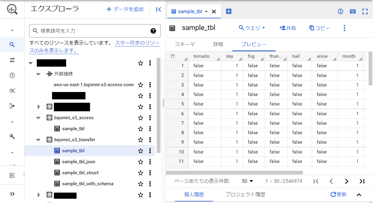Open the クエリ dropdown
Viewport: 373px width, 203px height.
coord(252,28)
